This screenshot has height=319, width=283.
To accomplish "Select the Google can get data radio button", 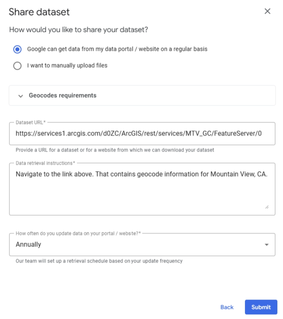I will pyautogui.click(x=17, y=49).
